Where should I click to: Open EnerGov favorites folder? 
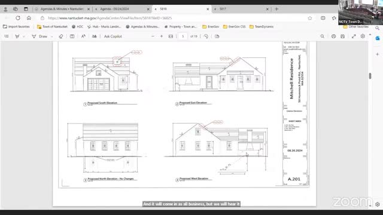[x=211, y=26]
